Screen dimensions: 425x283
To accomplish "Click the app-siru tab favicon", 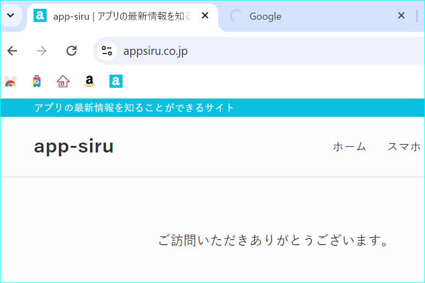I will (40, 16).
